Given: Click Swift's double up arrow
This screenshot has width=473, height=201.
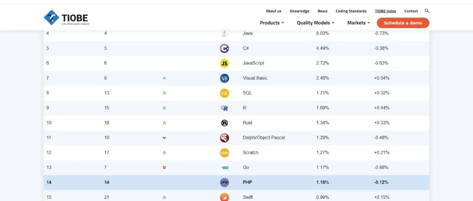Looking at the screenshot, I should coord(164,197).
